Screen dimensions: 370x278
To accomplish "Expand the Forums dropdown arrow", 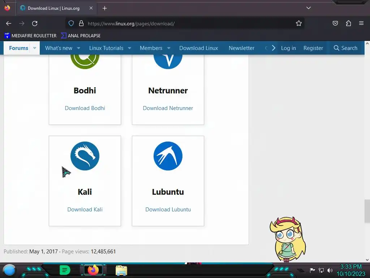I will [34, 48].
